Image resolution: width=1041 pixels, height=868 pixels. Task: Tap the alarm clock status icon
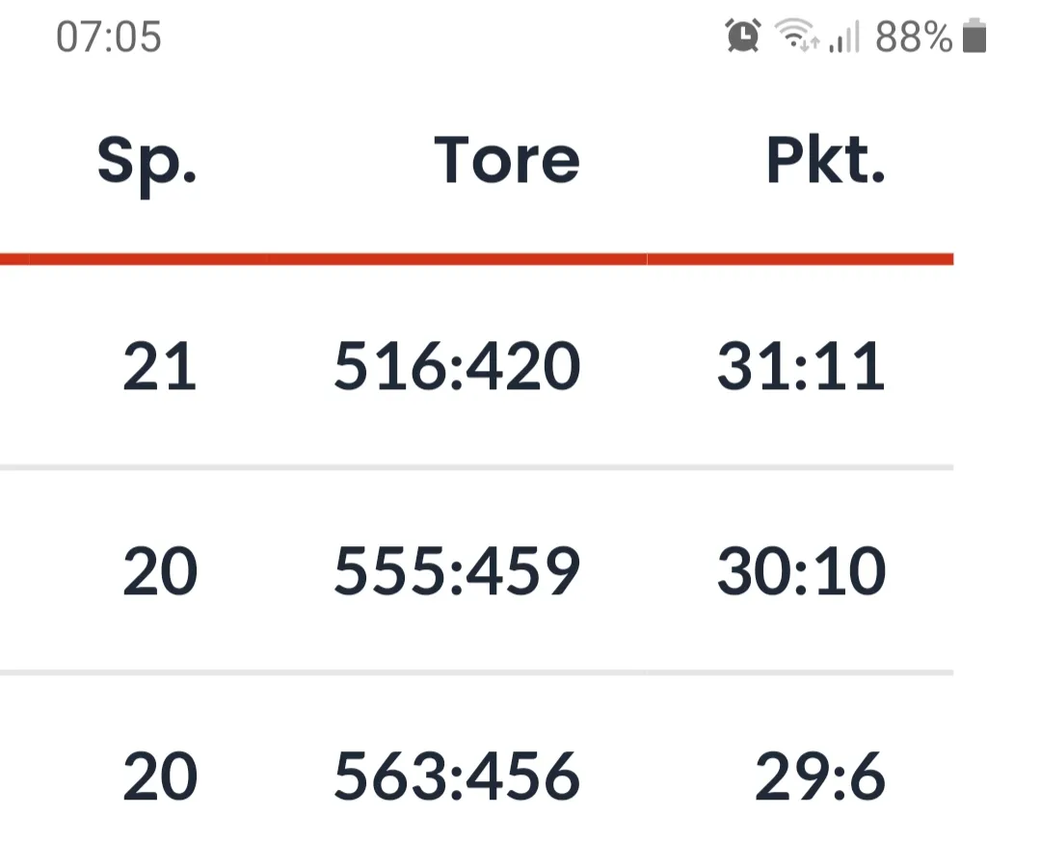[743, 37]
